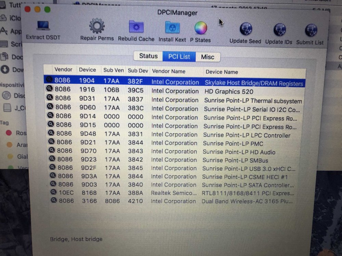Screen dimensions: 342x256
Task: Select the HD Graphics 520 device name
Action: tap(229, 91)
